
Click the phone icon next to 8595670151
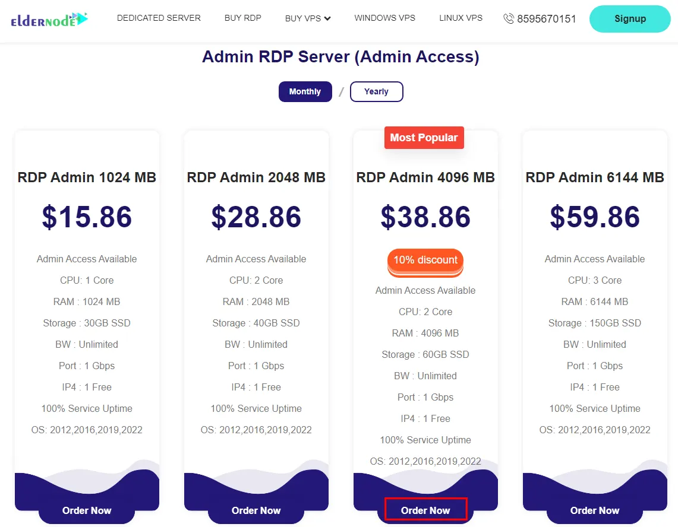(509, 18)
